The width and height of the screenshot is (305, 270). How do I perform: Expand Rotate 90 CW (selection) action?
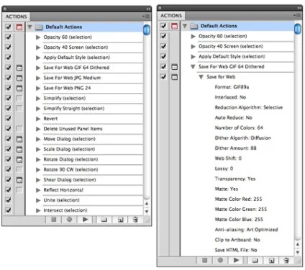38,170
